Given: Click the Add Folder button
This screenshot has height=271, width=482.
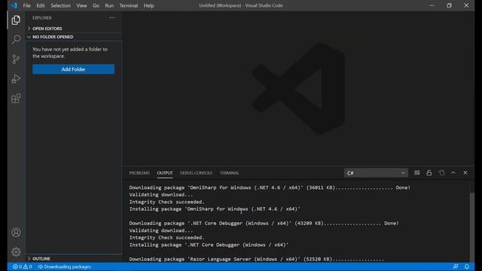Looking at the screenshot, I should click(x=74, y=69).
